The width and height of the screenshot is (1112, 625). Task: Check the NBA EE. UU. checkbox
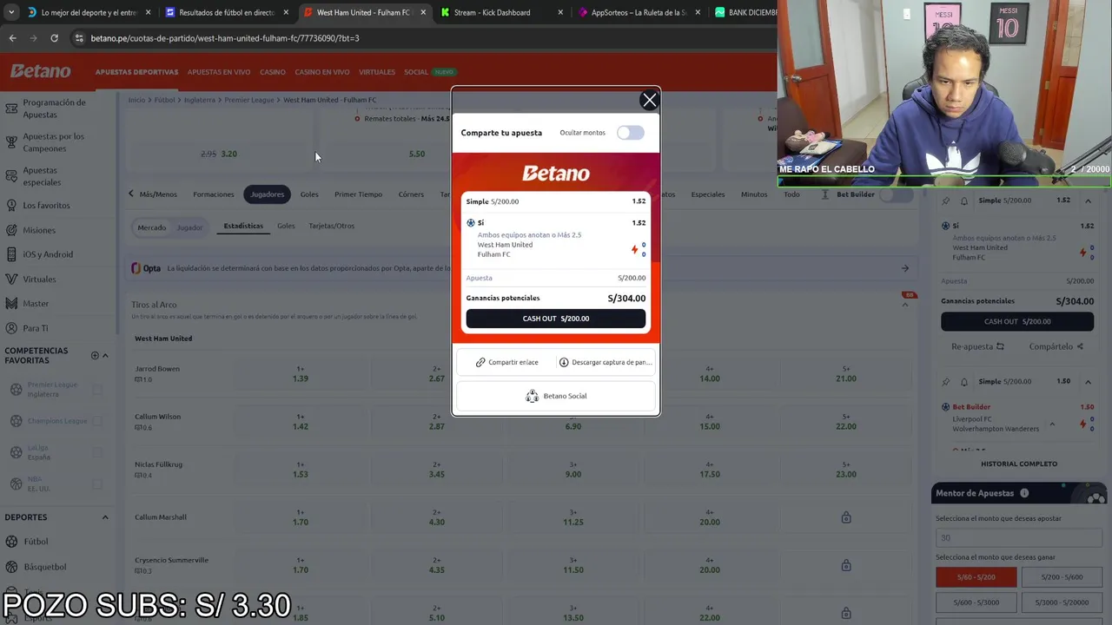click(97, 484)
